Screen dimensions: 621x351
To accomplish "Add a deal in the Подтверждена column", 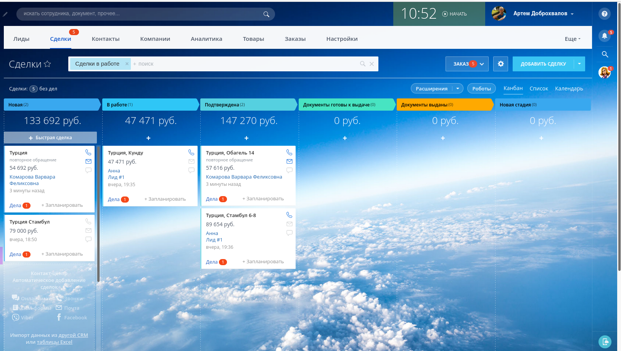I will pyautogui.click(x=246, y=138).
